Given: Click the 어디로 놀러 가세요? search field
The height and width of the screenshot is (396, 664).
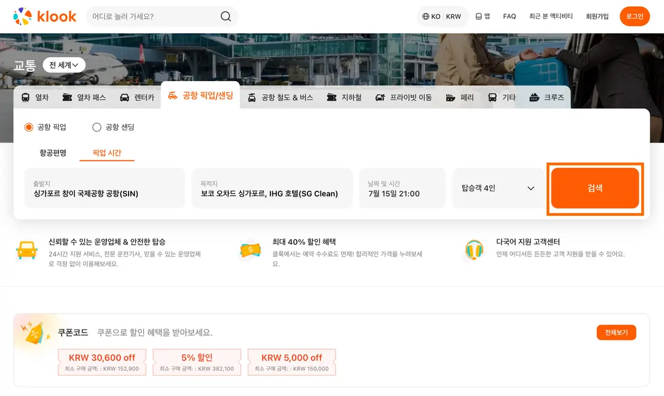Looking at the screenshot, I should tap(162, 17).
